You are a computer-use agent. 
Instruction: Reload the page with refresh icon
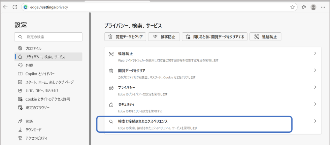15,7
